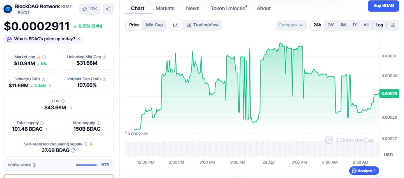Open the Chart tab

click(138, 9)
